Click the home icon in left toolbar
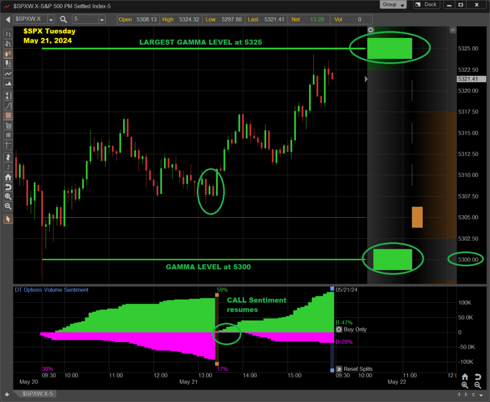This screenshot has width=490, height=402. (x=8, y=177)
